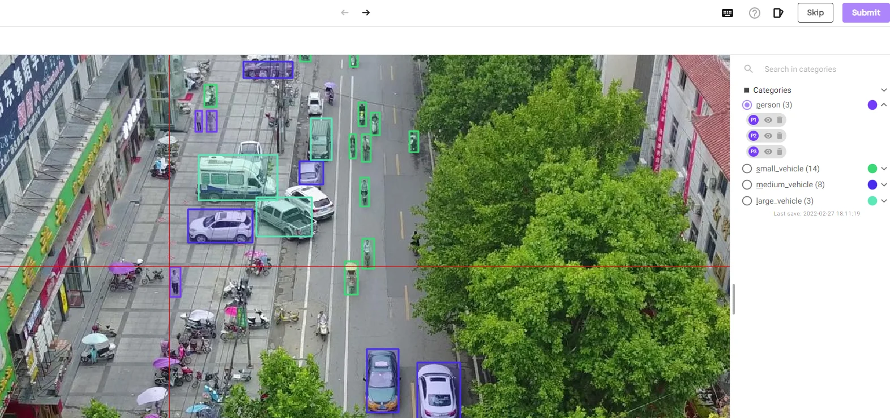The height and width of the screenshot is (418, 890).
Task: Click the Categories heading text
Action: (772, 90)
